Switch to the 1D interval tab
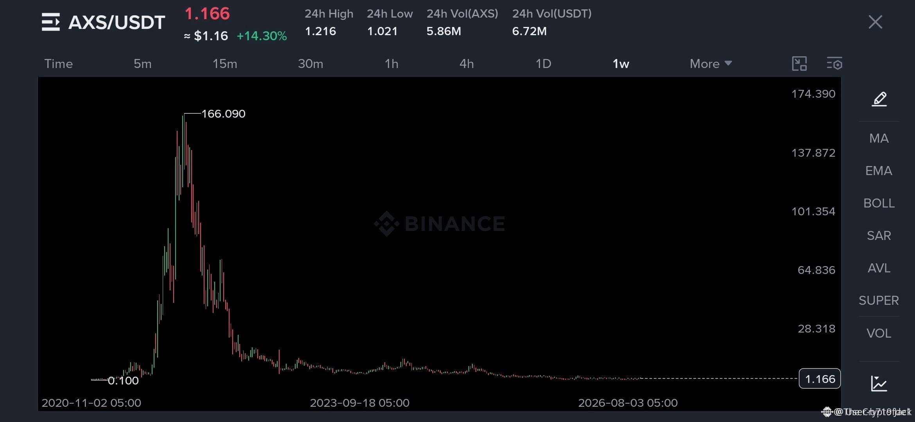 [543, 64]
